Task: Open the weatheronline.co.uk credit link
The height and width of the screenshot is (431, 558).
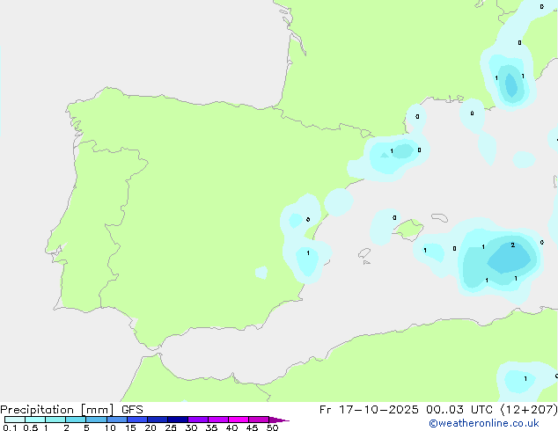Action: point(484,423)
